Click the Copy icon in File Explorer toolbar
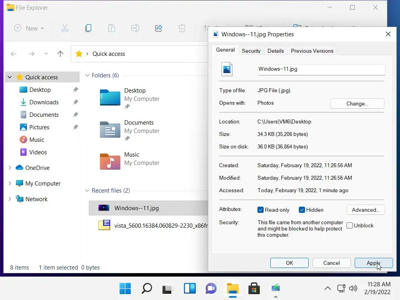 [88, 28]
